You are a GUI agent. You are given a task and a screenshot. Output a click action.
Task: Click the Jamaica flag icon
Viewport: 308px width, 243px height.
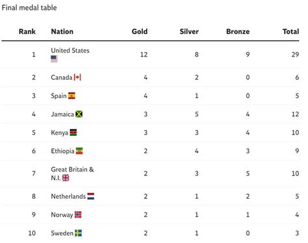[x=79, y=114]
